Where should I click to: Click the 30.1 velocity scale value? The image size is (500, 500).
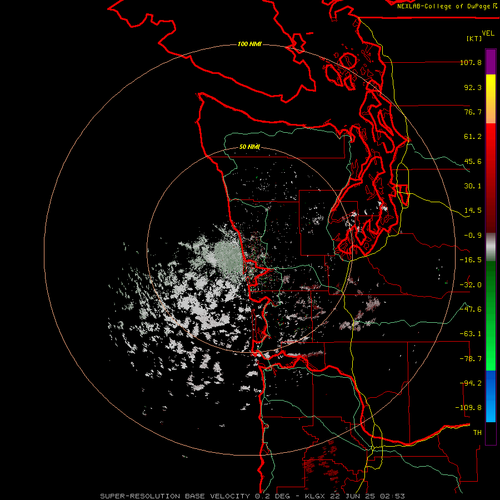473,186
